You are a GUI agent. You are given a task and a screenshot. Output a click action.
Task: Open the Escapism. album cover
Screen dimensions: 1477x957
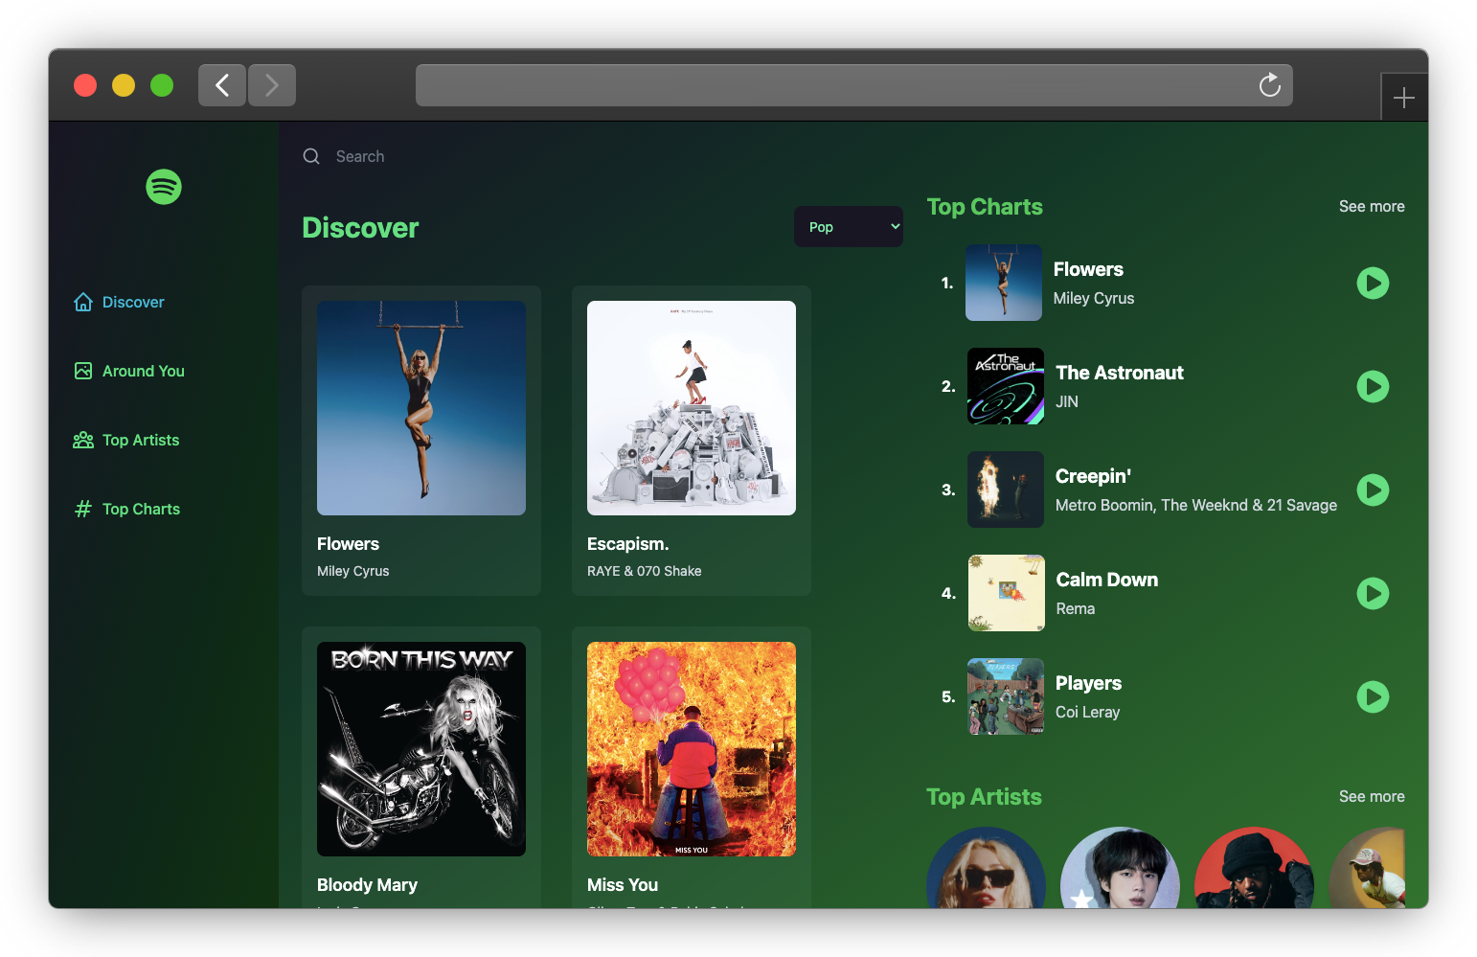(692, 408)
